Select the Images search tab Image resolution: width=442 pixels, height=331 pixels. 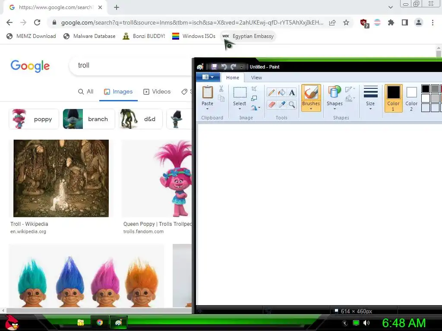click(118, 91)
